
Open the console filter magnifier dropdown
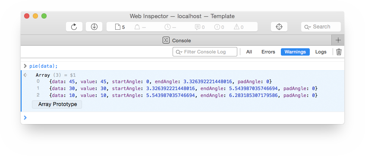179,52
